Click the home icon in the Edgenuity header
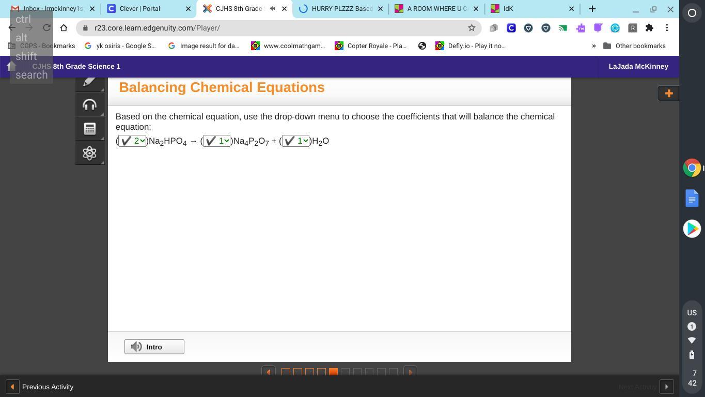The height and width of the screenshot is (397, 705). 11,66
